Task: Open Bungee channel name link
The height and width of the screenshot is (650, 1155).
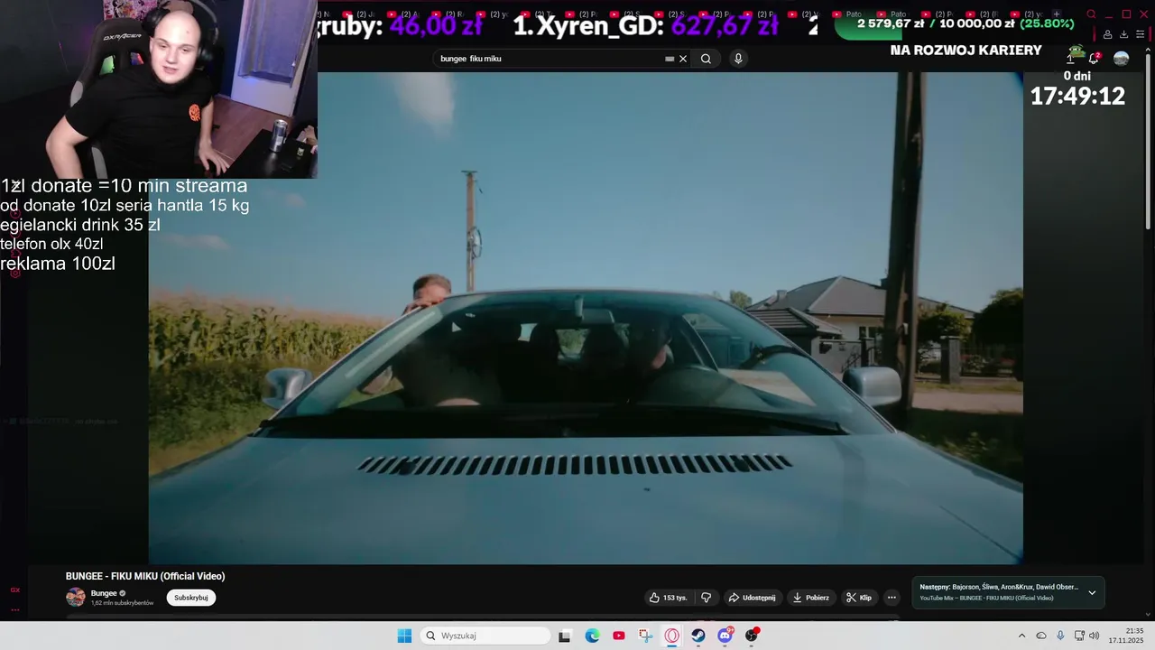Action: (104, 593)
